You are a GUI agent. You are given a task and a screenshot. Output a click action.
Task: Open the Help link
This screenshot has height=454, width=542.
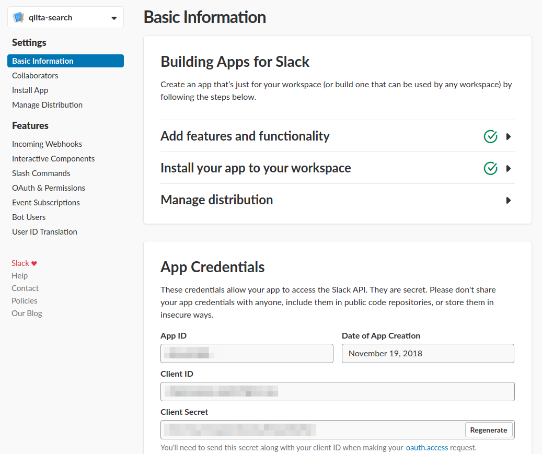pyautogui.click(x=20, y=276)
